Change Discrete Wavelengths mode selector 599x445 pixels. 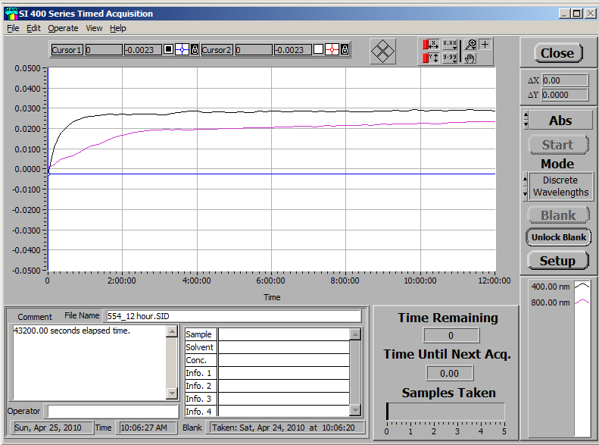[526, 186]
